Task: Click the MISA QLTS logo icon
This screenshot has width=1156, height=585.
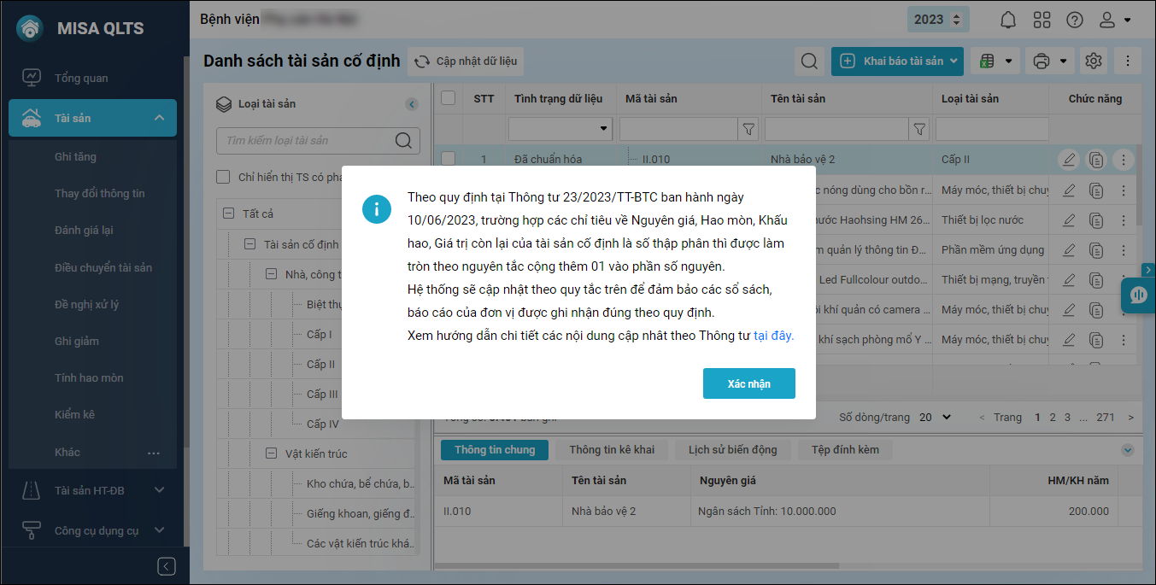Action: point(31,28)
